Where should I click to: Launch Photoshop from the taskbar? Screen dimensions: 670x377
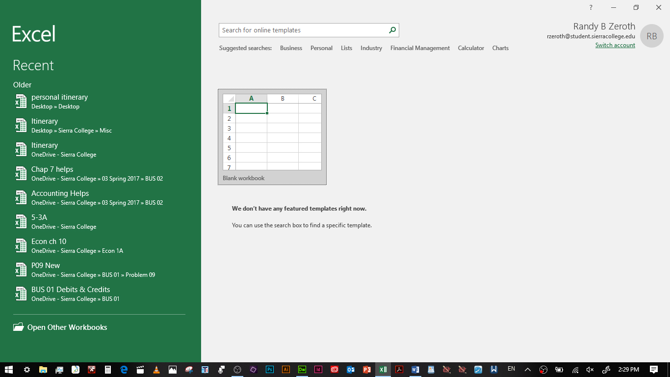pos(270,370)
